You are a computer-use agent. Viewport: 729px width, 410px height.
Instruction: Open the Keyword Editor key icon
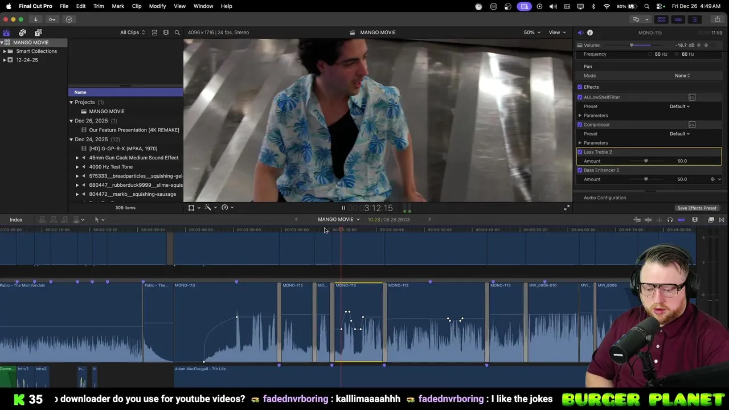52,19
